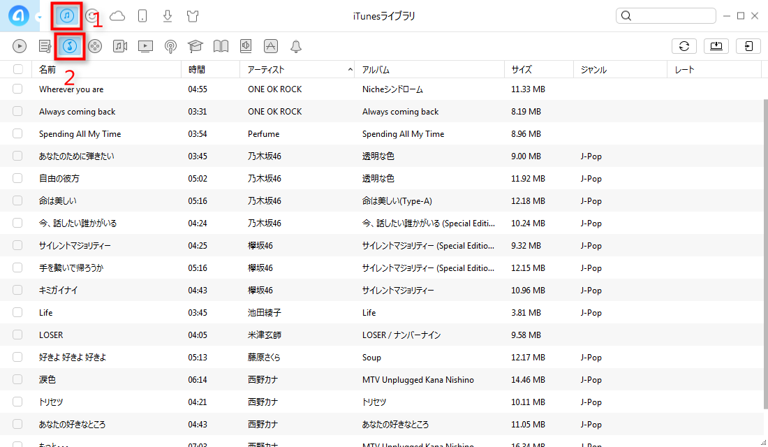Click the search input field

665,15
